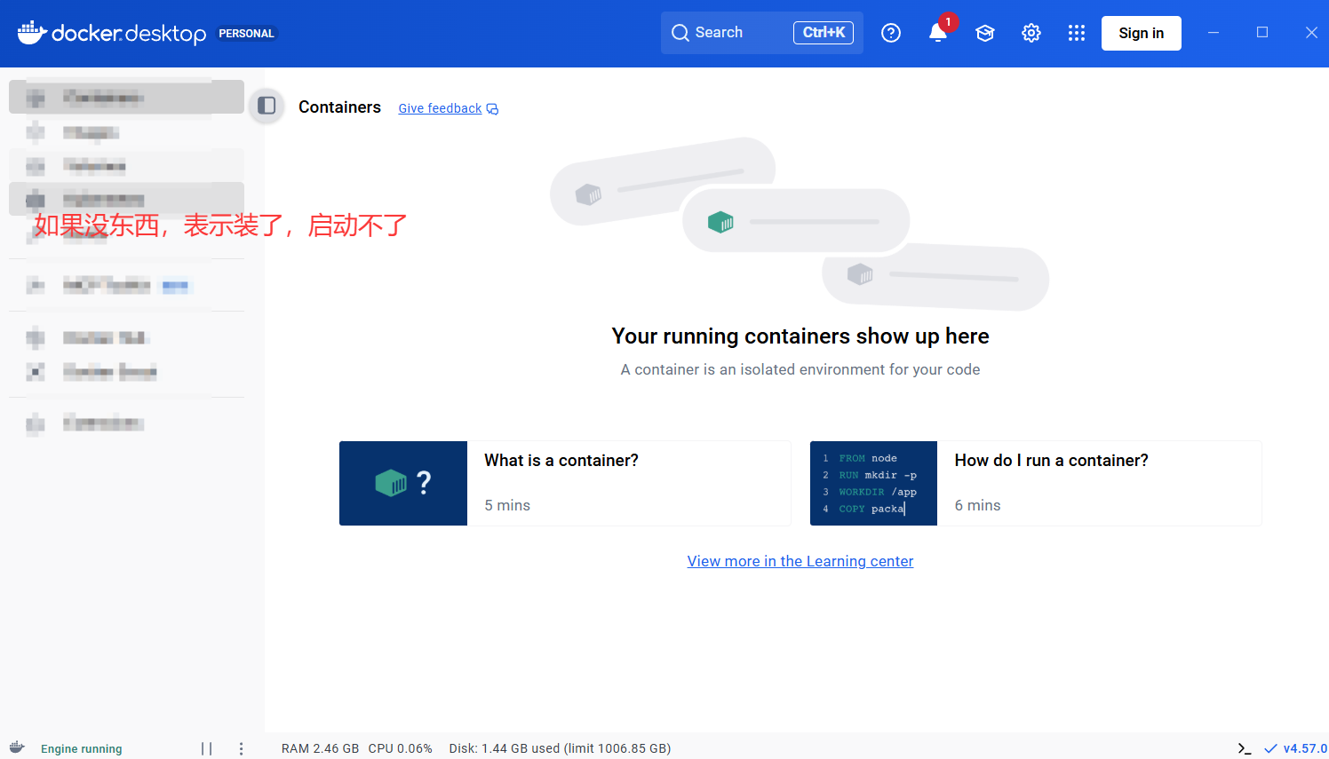Screen dimensions: 1329x759
Task: Click the Containers page heading
Action: pyautogui.click(x=339, y=107)
